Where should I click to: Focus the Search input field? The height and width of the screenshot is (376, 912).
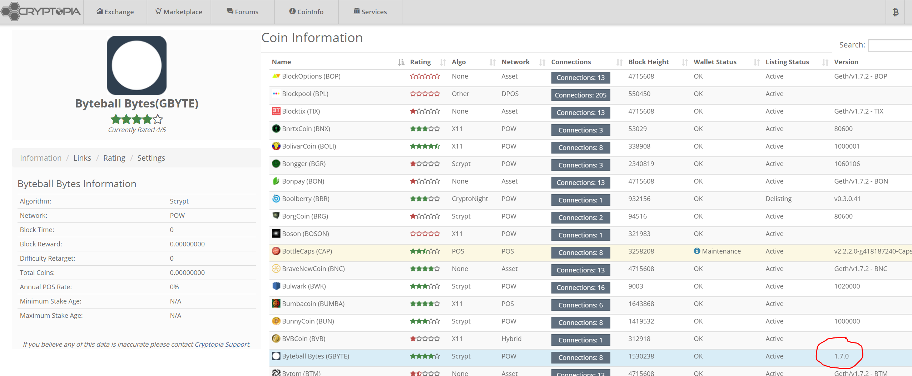[890, 45]
